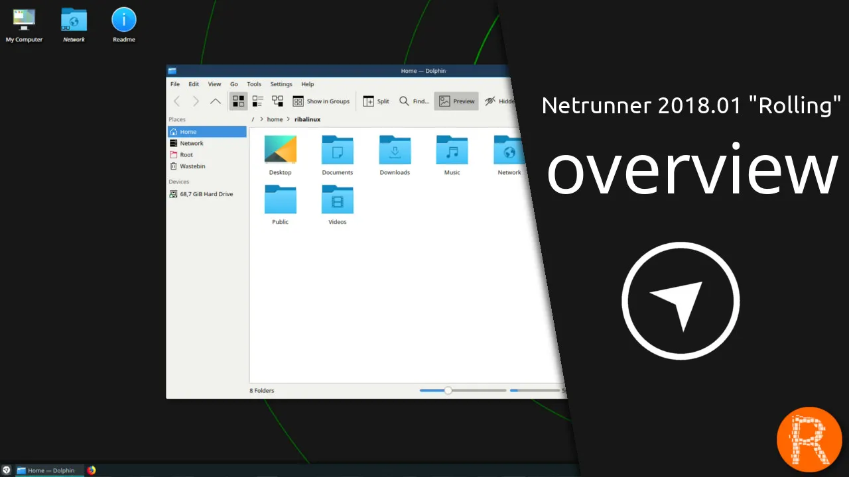Open the Go menu
The height and width of the screenshot is (477, 849).
pos(234,84)
